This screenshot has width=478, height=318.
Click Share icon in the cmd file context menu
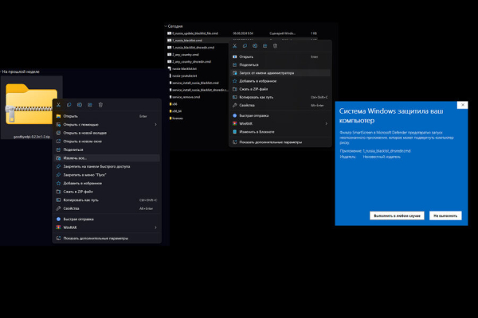click(265, 45)
